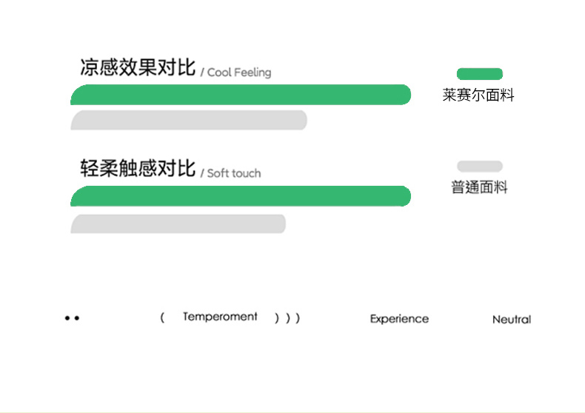Select the 普通面料 legend label
The width and height of the screenshot is (585, 413).
coord(479,188)
